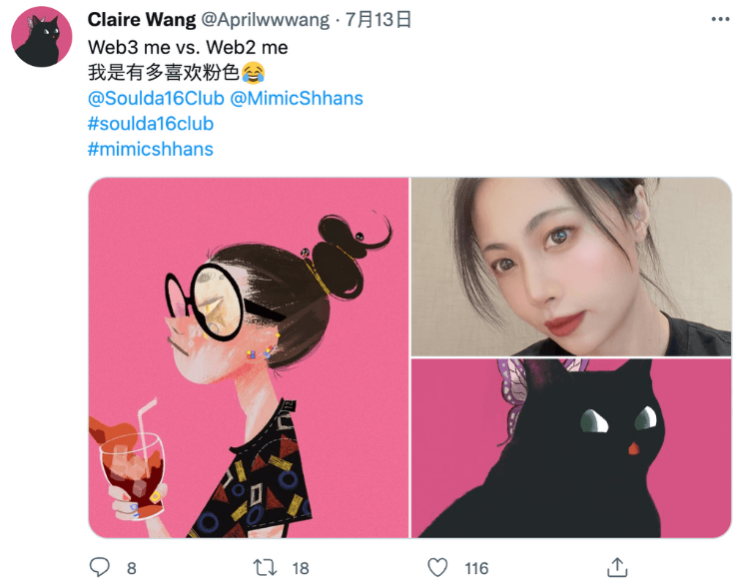Open the 7月13日 tweet timestamp

click(378, 20)
